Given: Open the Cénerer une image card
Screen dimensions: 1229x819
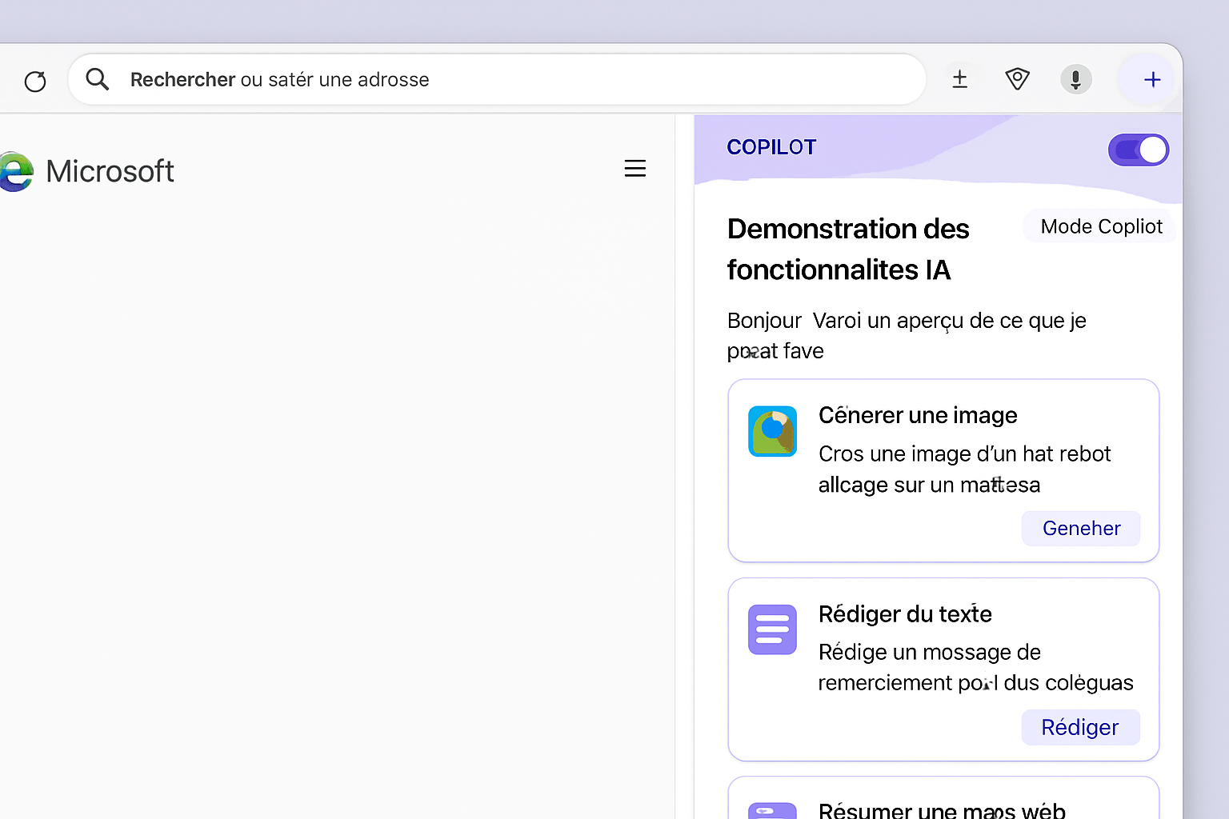Looking at the screenshot, I should [x=943, y=470].
